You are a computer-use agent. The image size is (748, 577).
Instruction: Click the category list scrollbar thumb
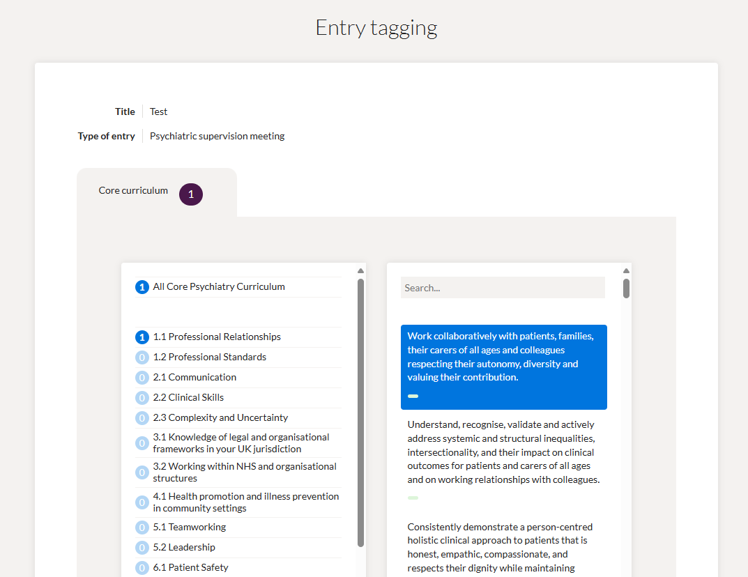click(360, 413)
